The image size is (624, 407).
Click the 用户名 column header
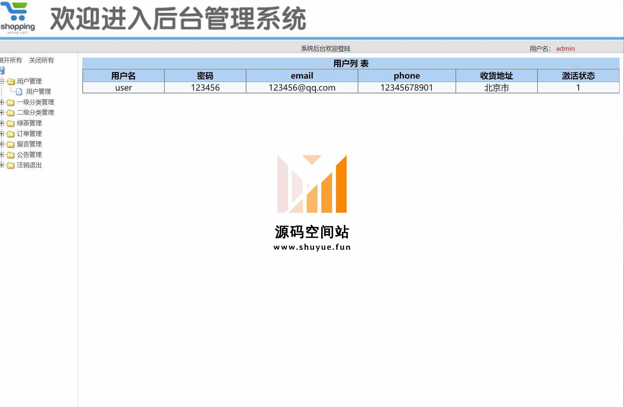click(x=123, y=75)
